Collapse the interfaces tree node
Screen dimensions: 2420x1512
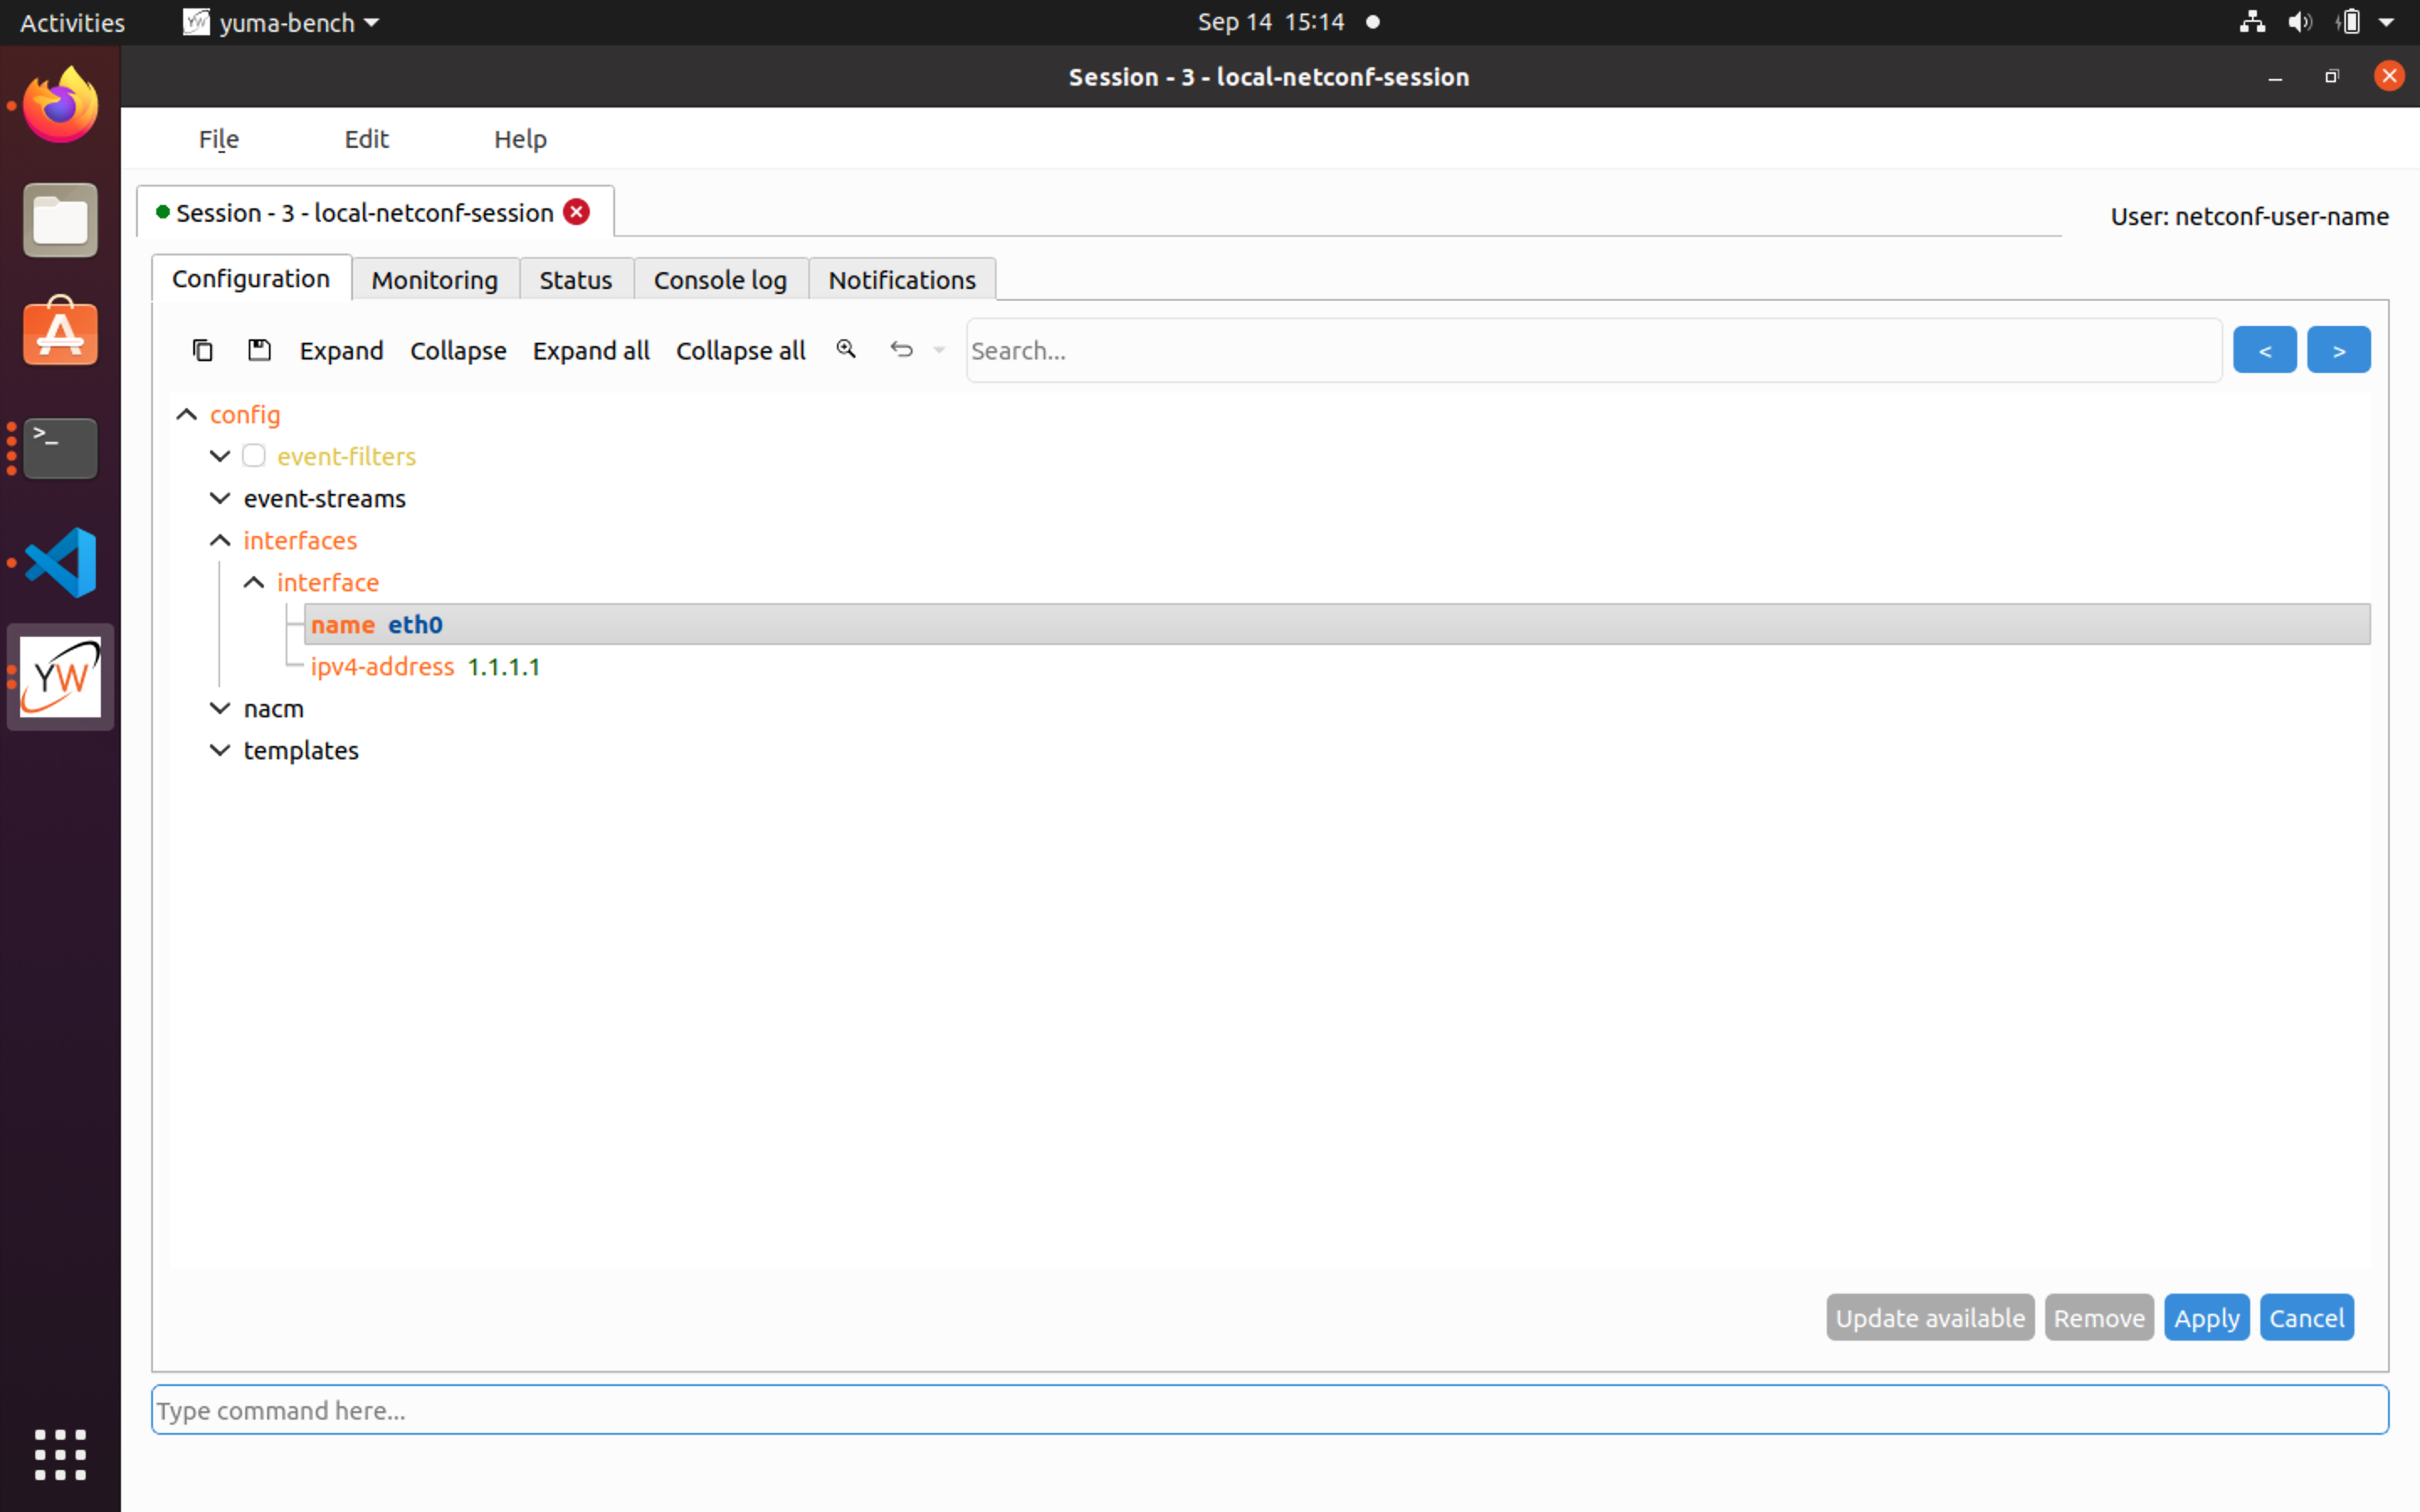pyautogui.click(x=219, y=540)
